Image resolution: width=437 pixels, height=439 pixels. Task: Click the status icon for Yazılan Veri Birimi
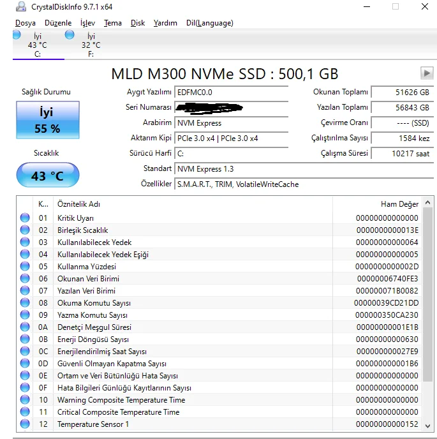[25, 290]
